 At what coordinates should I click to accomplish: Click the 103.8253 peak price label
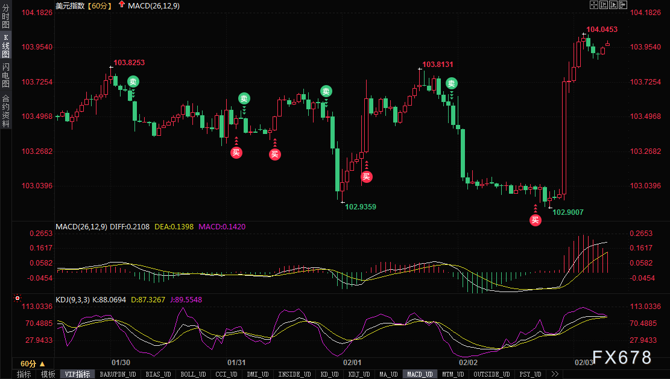tap(129, 62)
